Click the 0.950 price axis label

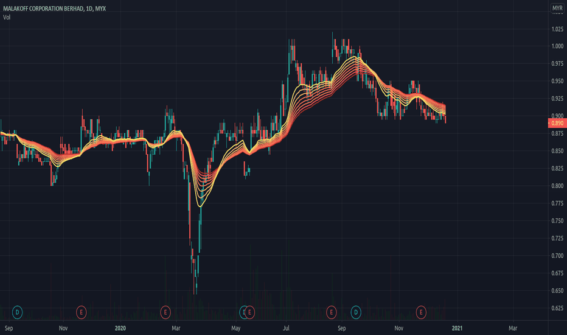click(x=557, y=81)
